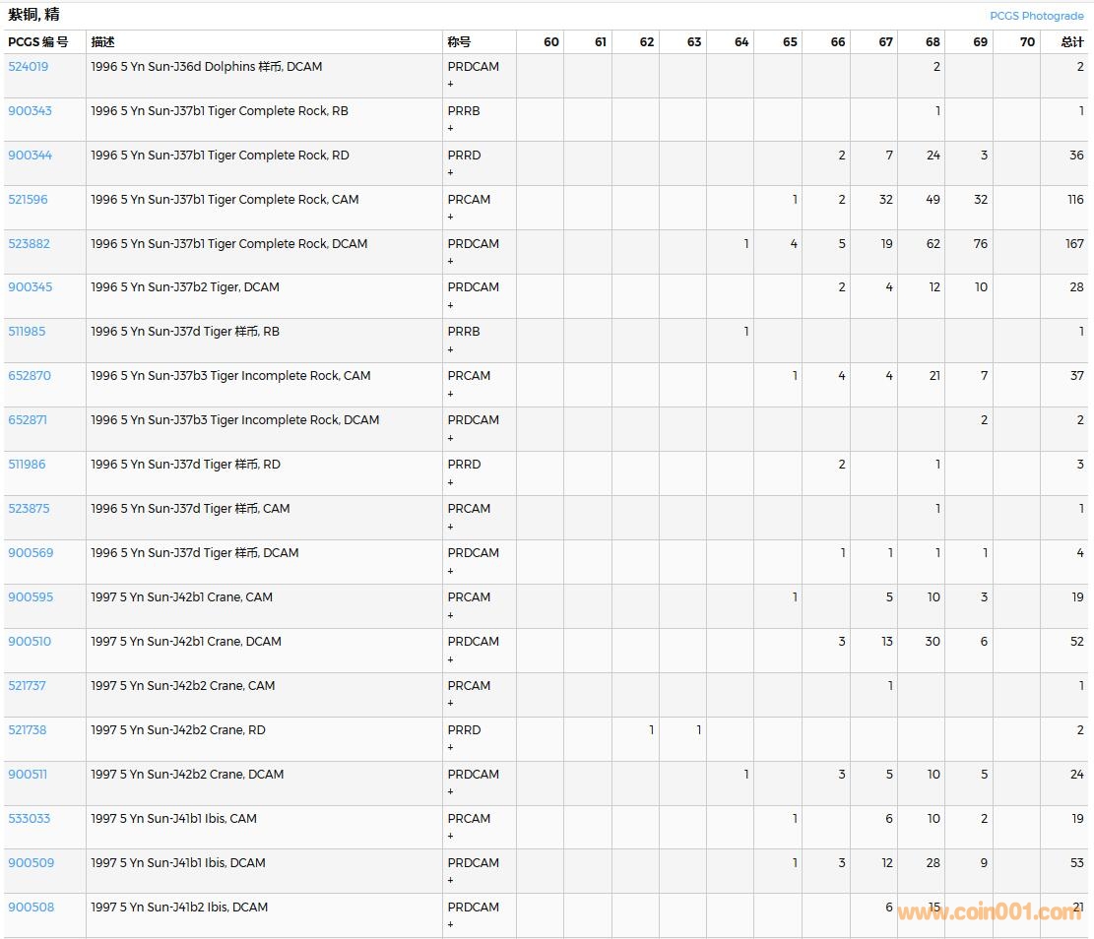Open PCGS number 524019 link
The height and width of the screenshot is (939, 1094).
(x=28, y=67)
